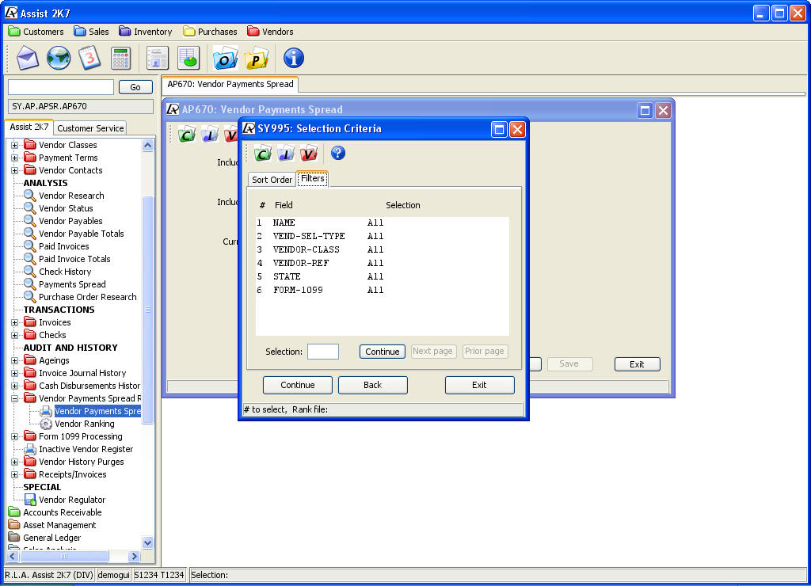Select the STATE filter row
The width and height of the screenshot is (811, 586).
[x=383, y=276]
